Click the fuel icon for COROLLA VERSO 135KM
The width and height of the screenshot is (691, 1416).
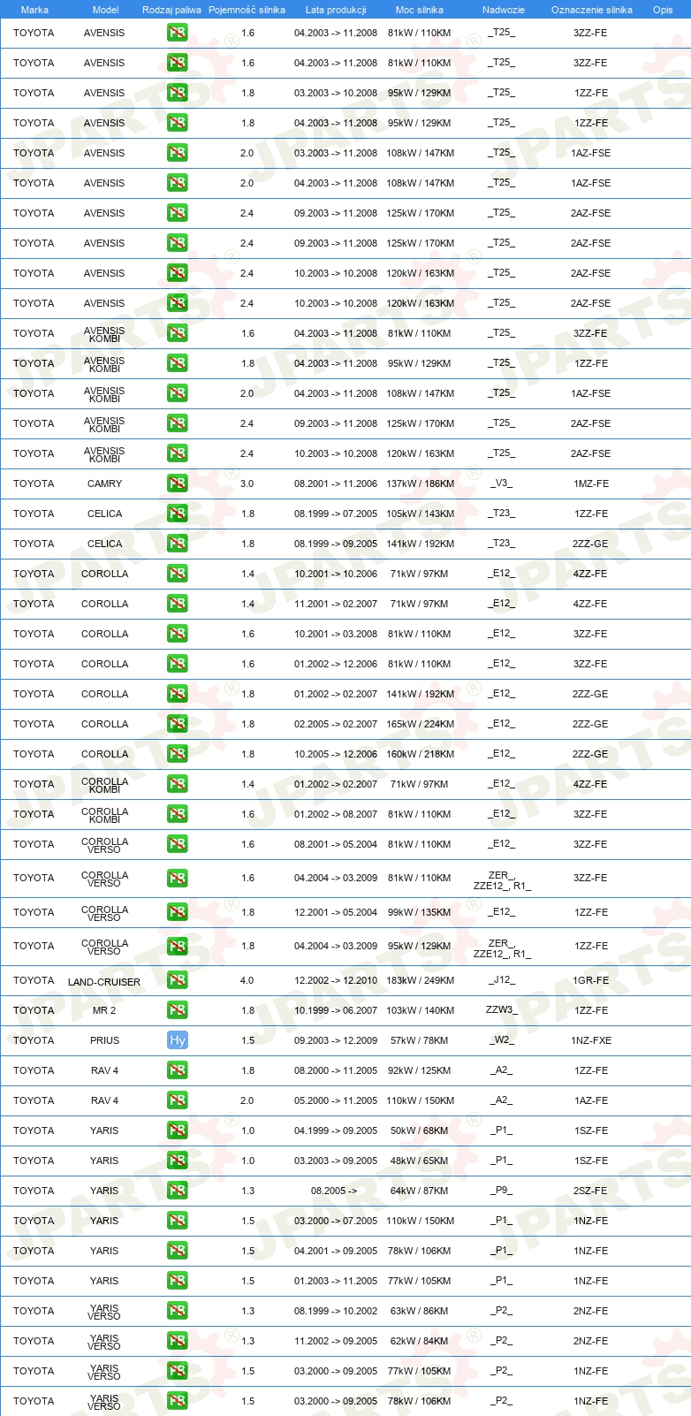point(178,912)
